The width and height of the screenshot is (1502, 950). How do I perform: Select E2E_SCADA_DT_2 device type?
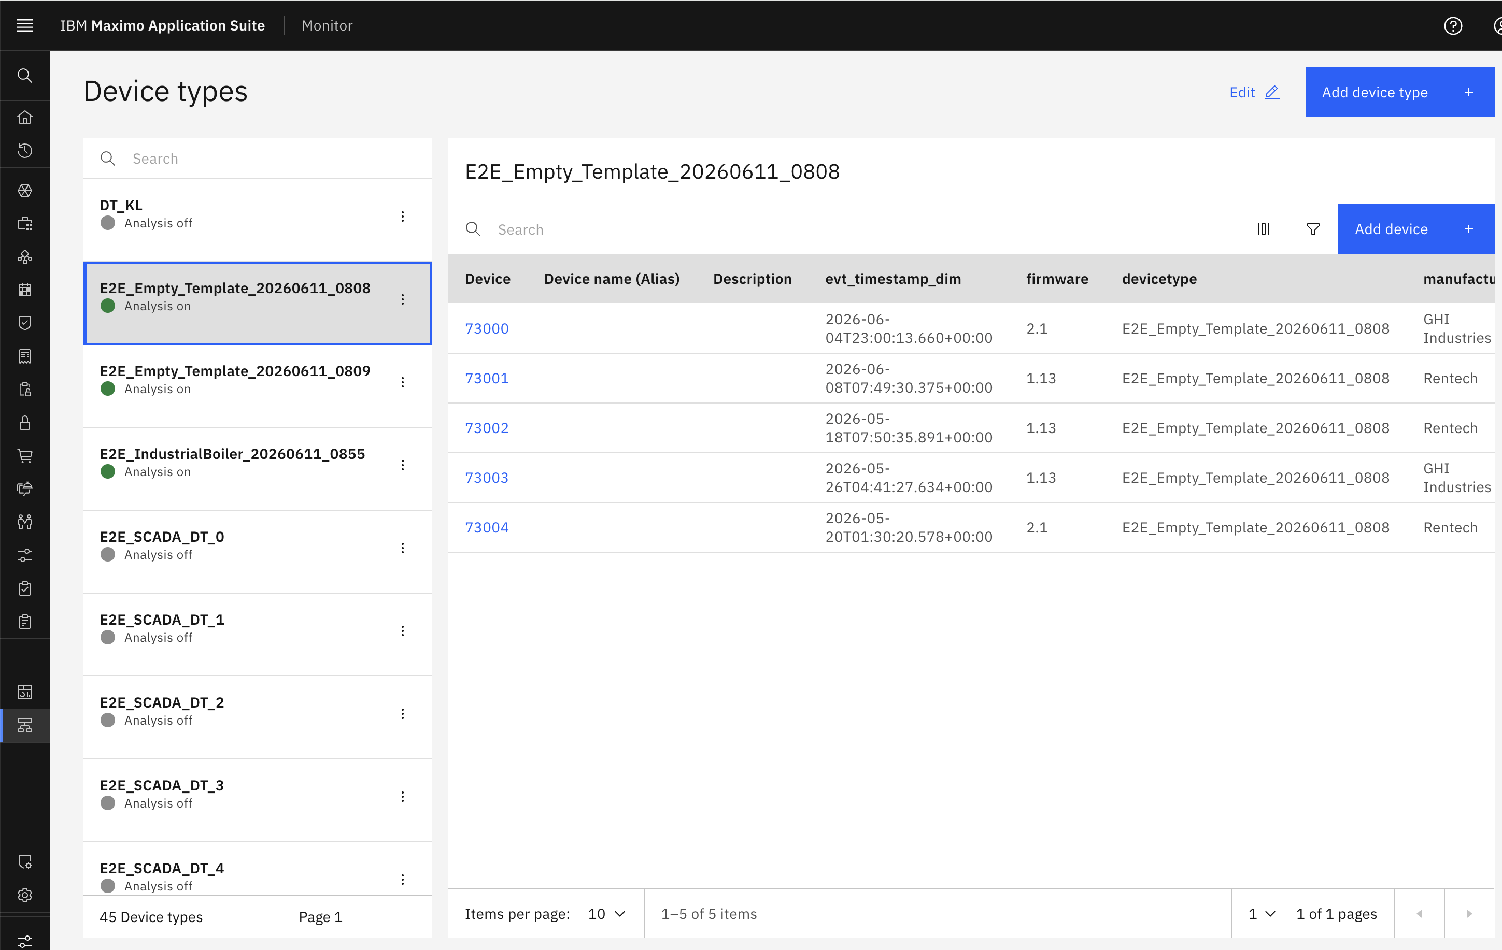point(257,717)
